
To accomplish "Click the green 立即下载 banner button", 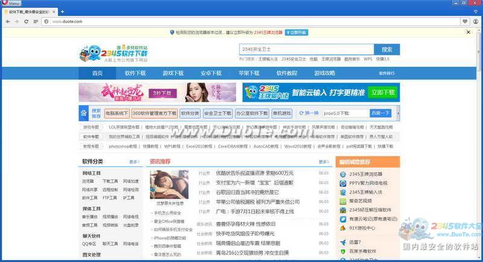I will 383,92.
